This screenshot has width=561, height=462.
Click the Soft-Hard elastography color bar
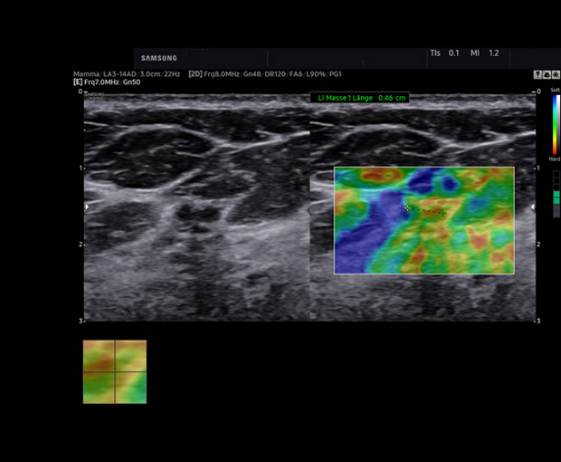[x=556, y=125]
